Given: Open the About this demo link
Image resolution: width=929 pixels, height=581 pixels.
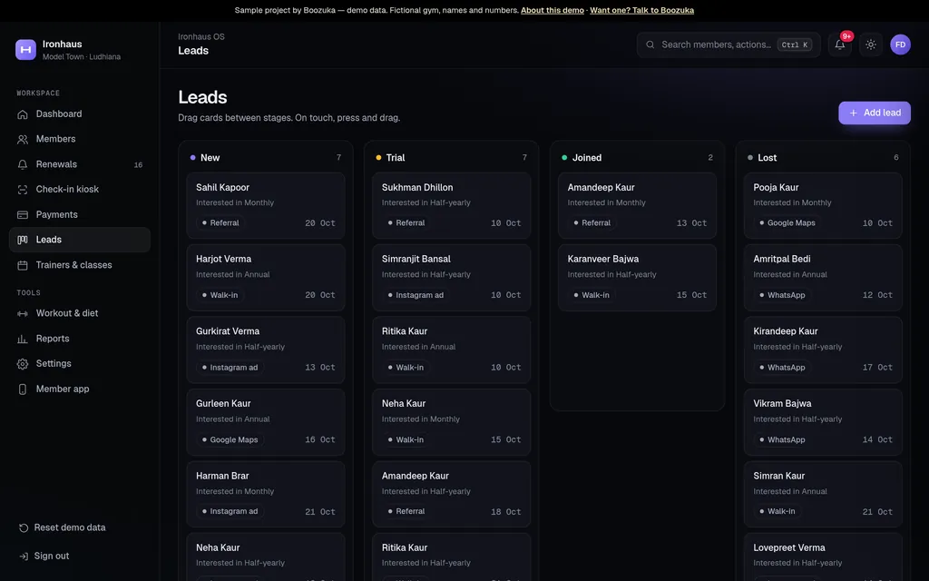Looking at the screenshot, I should [553, 10].
